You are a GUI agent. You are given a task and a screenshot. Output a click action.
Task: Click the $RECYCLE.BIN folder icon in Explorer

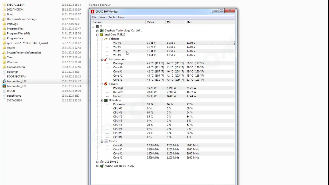4,5
